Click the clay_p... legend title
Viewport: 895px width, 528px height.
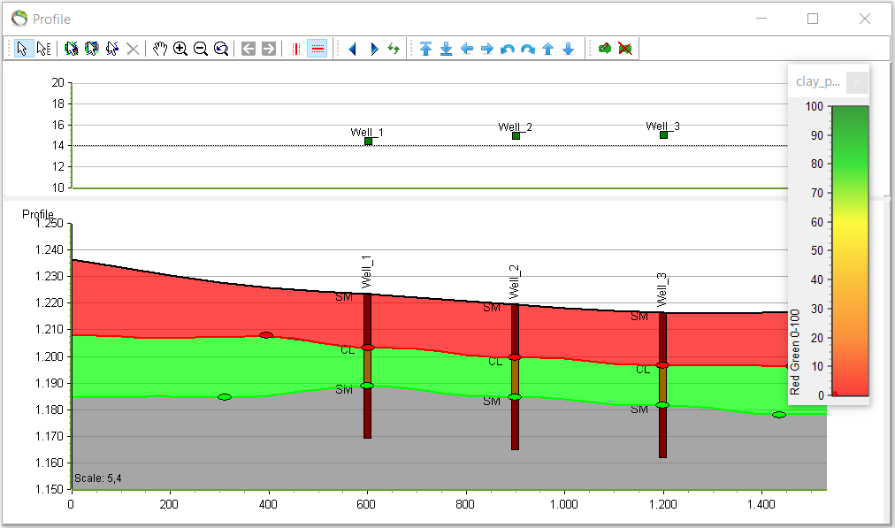(x=818, y=81)
